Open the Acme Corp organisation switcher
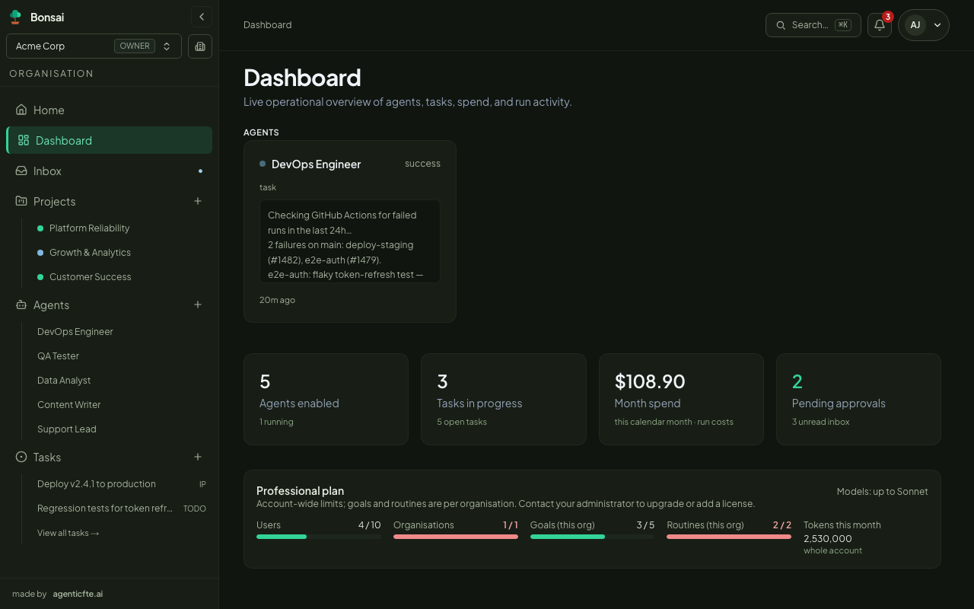Screen dimensions: 974x609 coord(94,46)
